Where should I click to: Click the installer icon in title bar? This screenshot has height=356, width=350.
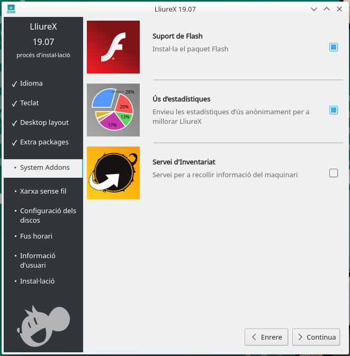tap(11, 9)
